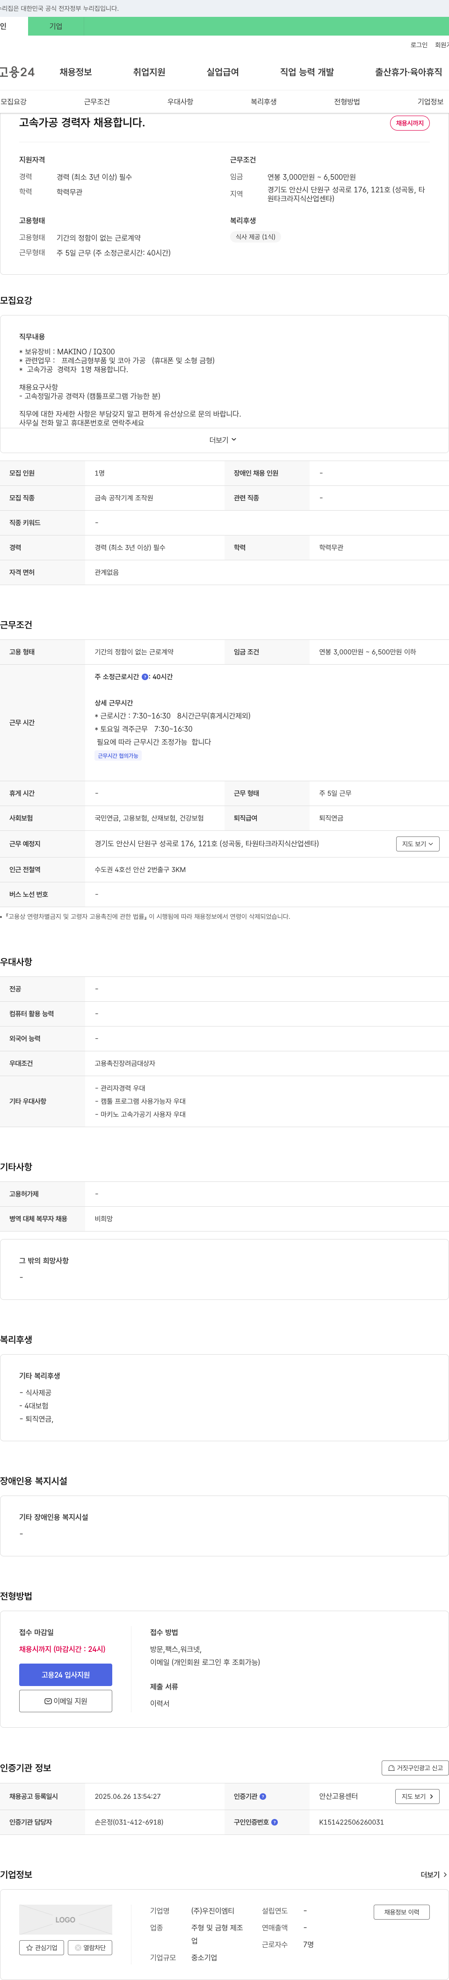Click the 식사 제공 (1식) benefit tag

(x=255, y=237)
